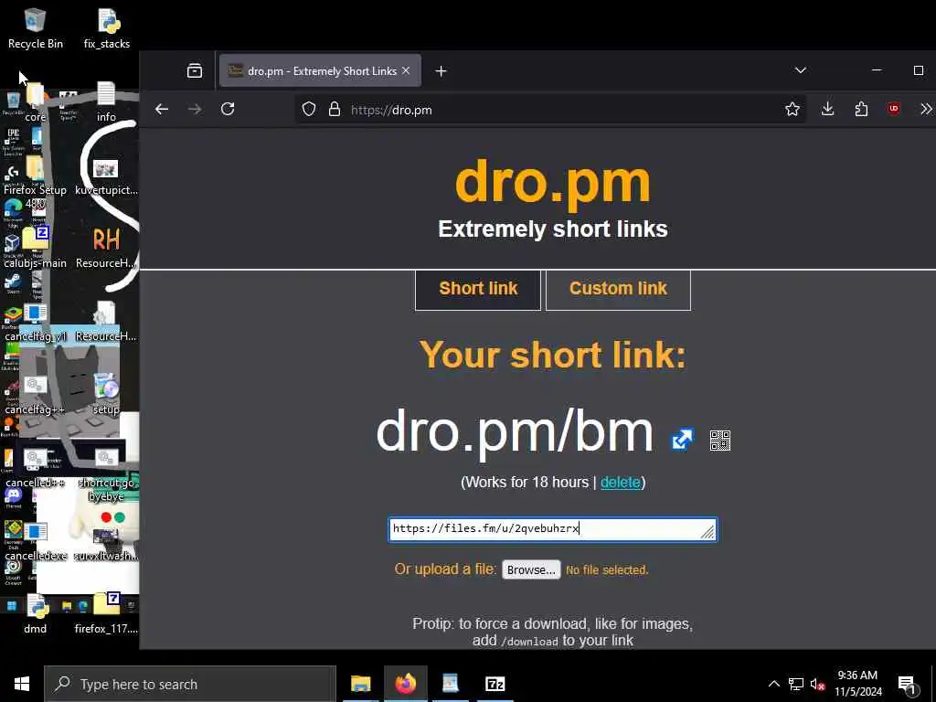
Task: Open the network tray icon
Action: [x=796, y=684]
